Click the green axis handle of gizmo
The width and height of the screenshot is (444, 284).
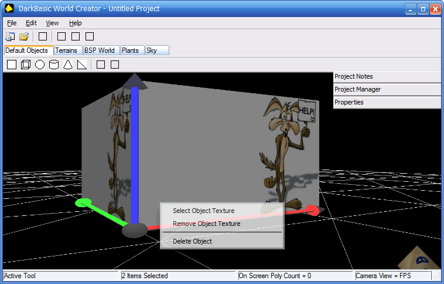[x=83, y=203]
